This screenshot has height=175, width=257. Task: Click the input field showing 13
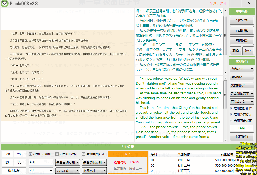[x=7, y=162]
